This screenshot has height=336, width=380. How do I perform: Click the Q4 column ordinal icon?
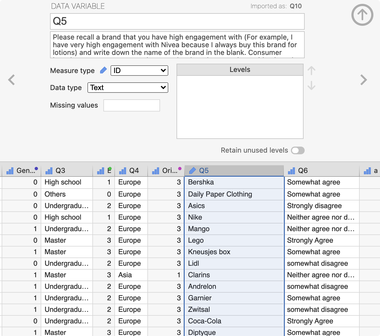[x=123, y=171]
